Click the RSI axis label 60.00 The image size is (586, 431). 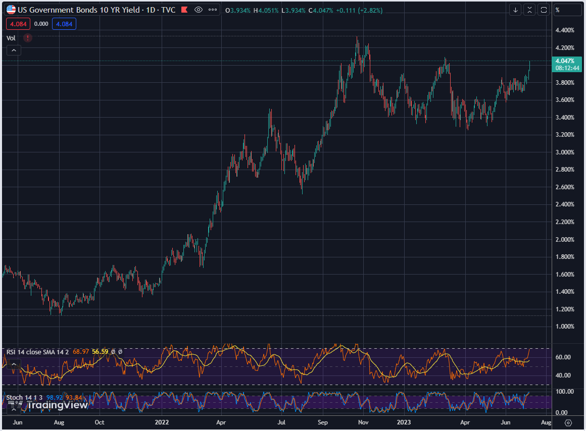[563, 357]
